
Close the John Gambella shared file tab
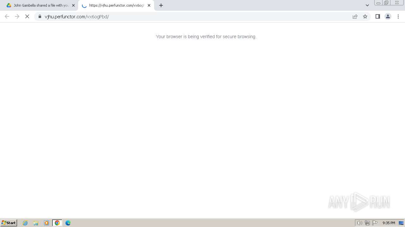tap(73, 5)
